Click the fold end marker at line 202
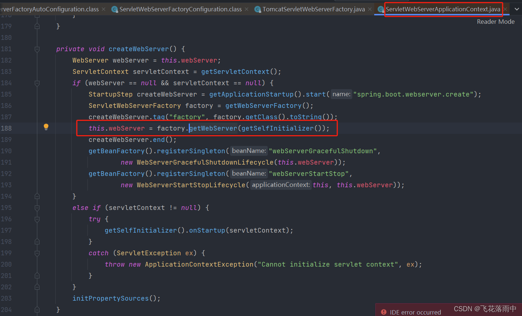 click(37, 287)
